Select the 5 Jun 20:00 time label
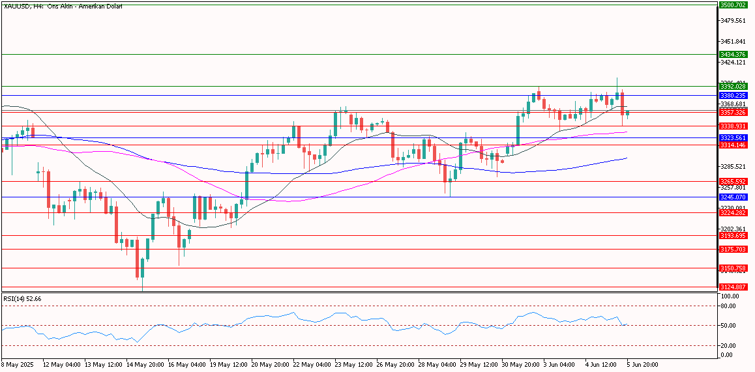The height and width of the screenshot is (372, 755). tap(644, 365)
